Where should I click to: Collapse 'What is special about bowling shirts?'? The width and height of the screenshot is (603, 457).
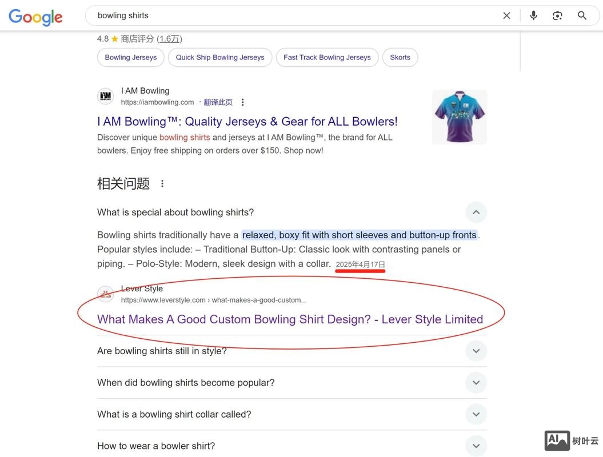click(476, 213)
